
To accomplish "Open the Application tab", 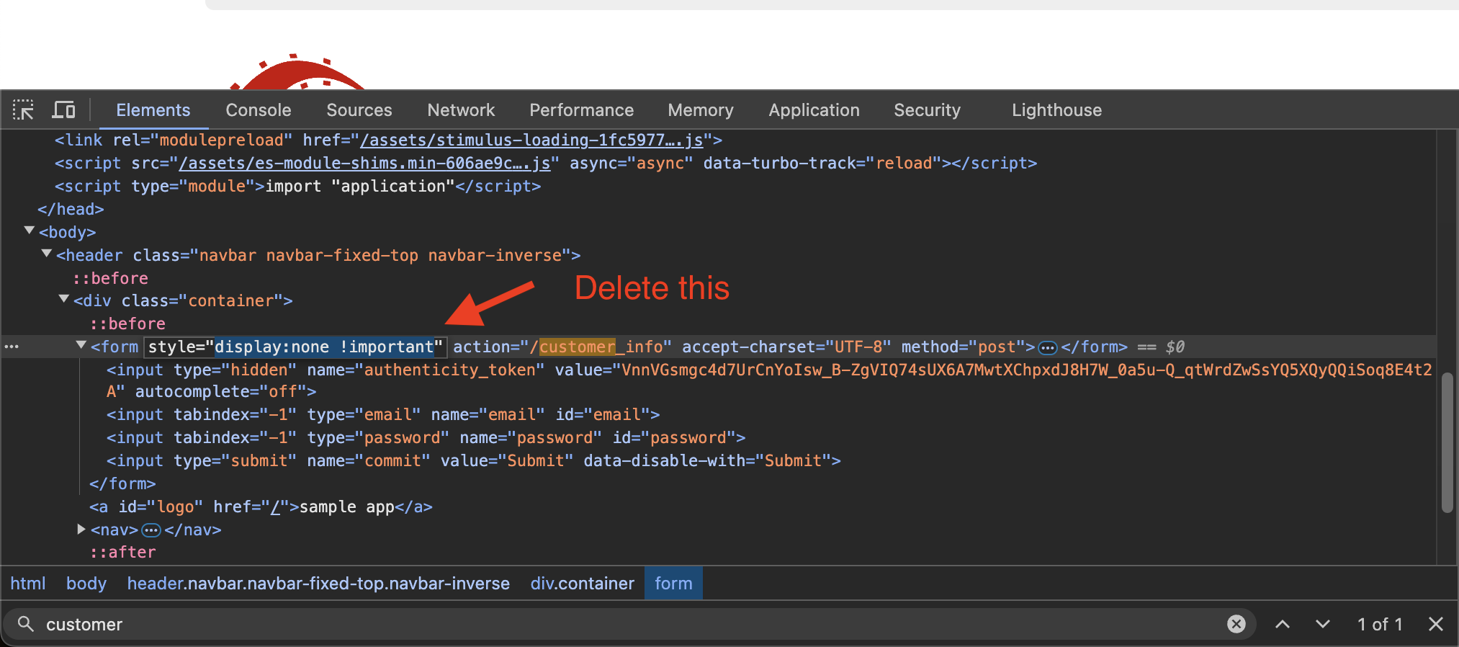I will pos(814,110).
